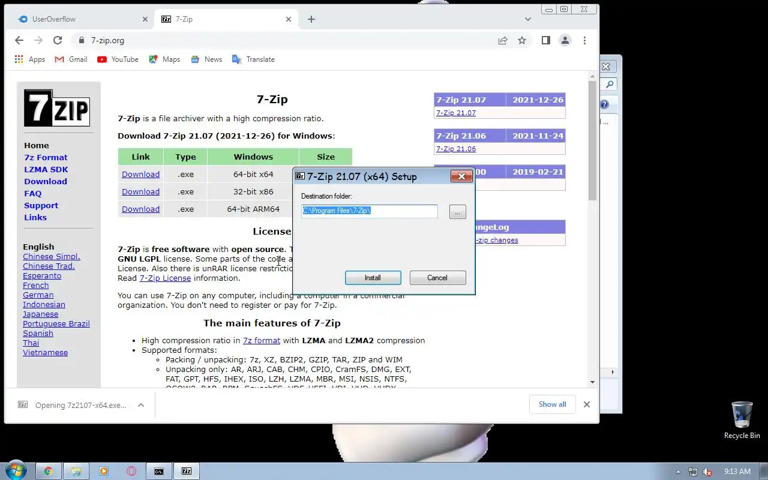Select the 7-Zip installer taskbar icon
Screen dimensions: 768x480
[187, 471]
